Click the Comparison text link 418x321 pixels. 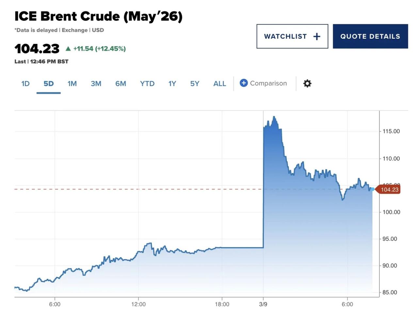tap(268, 83)
